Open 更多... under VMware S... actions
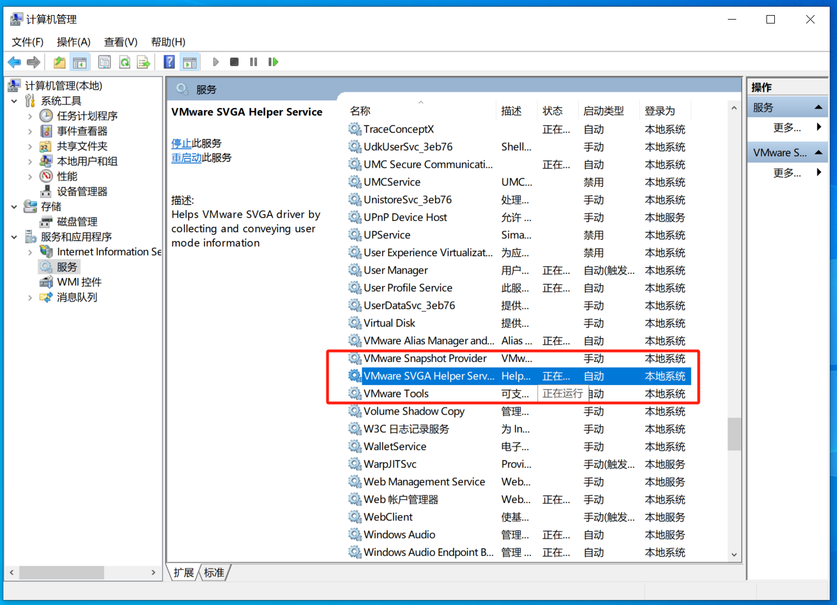 [x=787, y=172]
